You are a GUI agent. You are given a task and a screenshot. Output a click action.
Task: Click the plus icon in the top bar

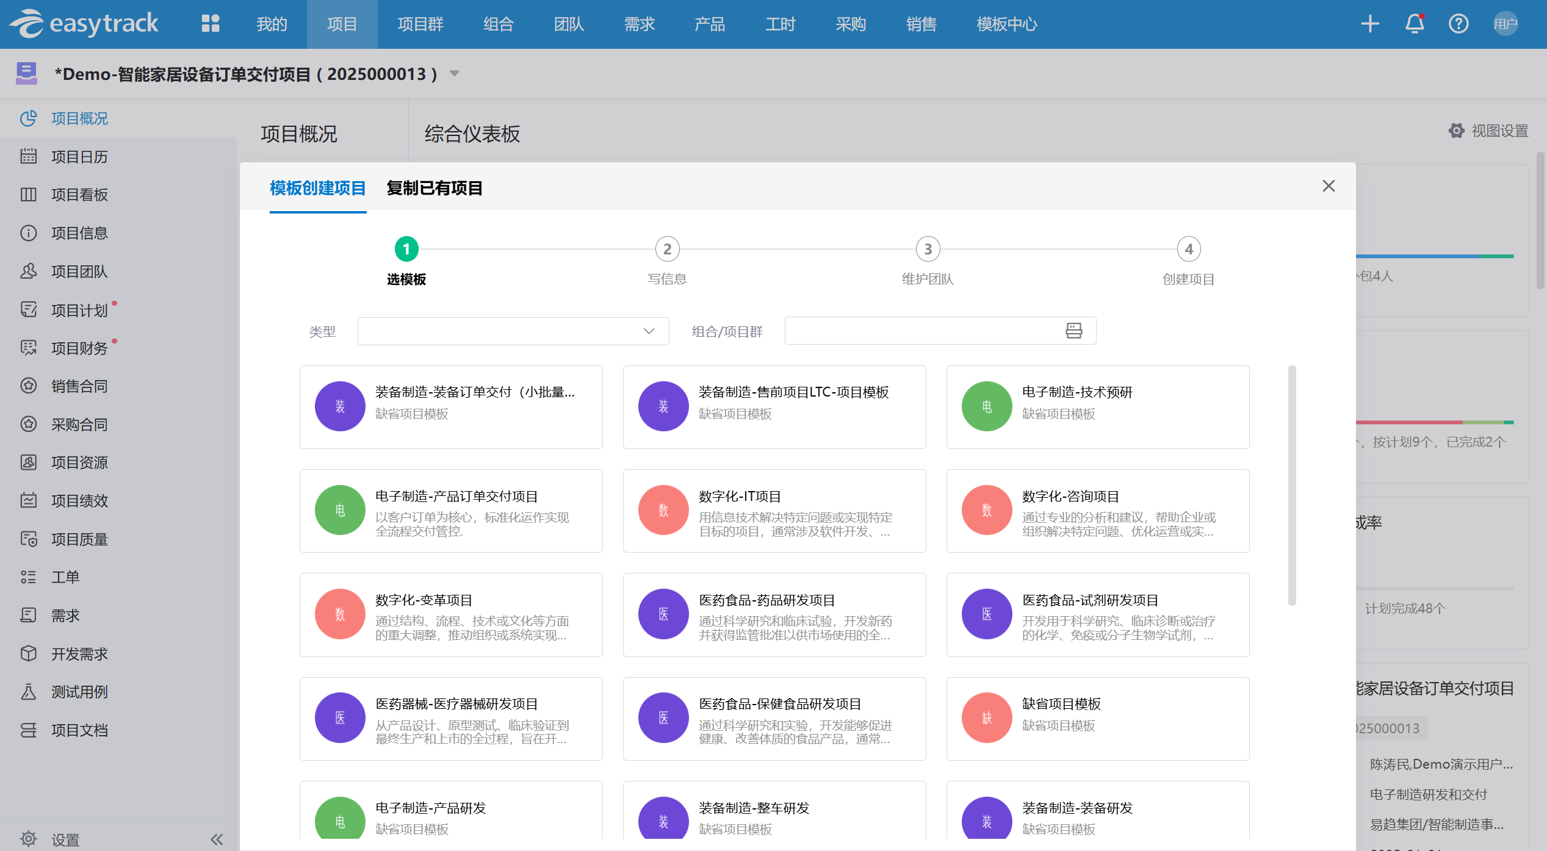click(1369, 23)
